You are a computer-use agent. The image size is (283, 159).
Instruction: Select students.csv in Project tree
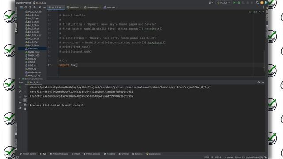click(34, 72)
